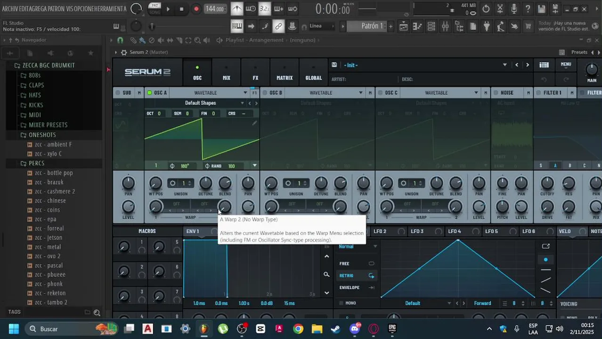Open the Serum MATRIX tab
602x339 pixels.
tap(285, 73)
